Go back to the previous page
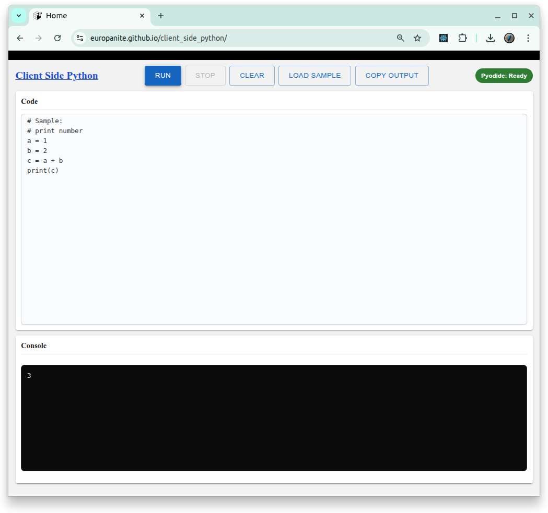The image size is (548, 513). coord(20,38)
